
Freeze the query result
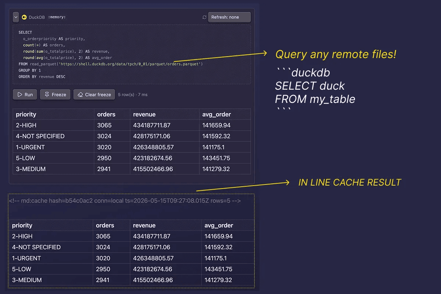[55, 94]
